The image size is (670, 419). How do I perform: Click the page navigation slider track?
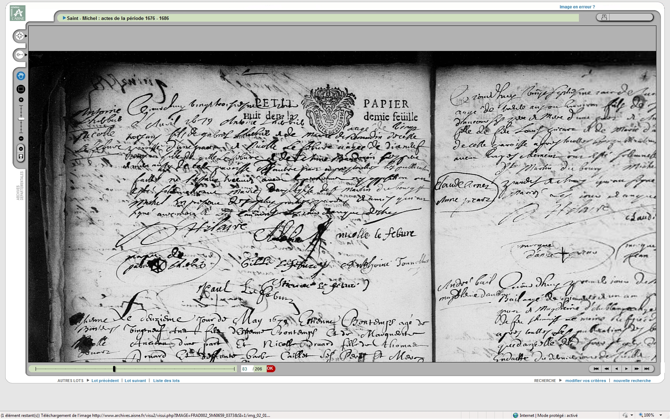[174, 369]
